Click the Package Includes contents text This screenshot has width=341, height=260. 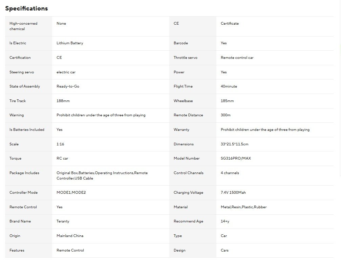tap(102, 175)
